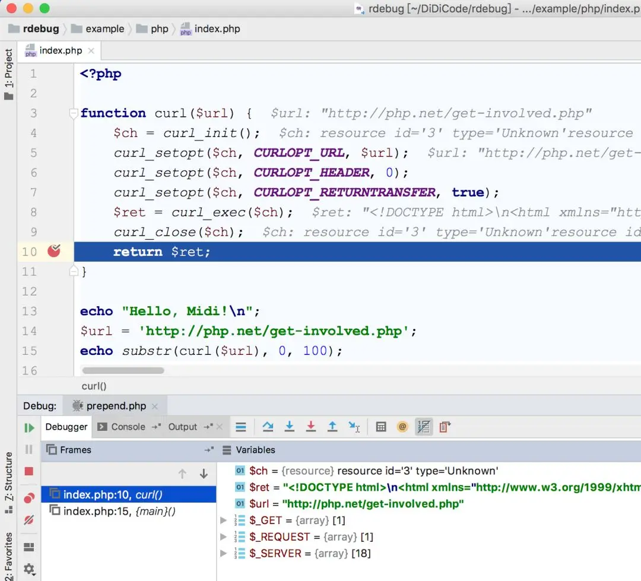Image resolution: width=641 pixels, height=581 pixels.
Task: Collapse curl function fold marker line 3
Action: 74,113
